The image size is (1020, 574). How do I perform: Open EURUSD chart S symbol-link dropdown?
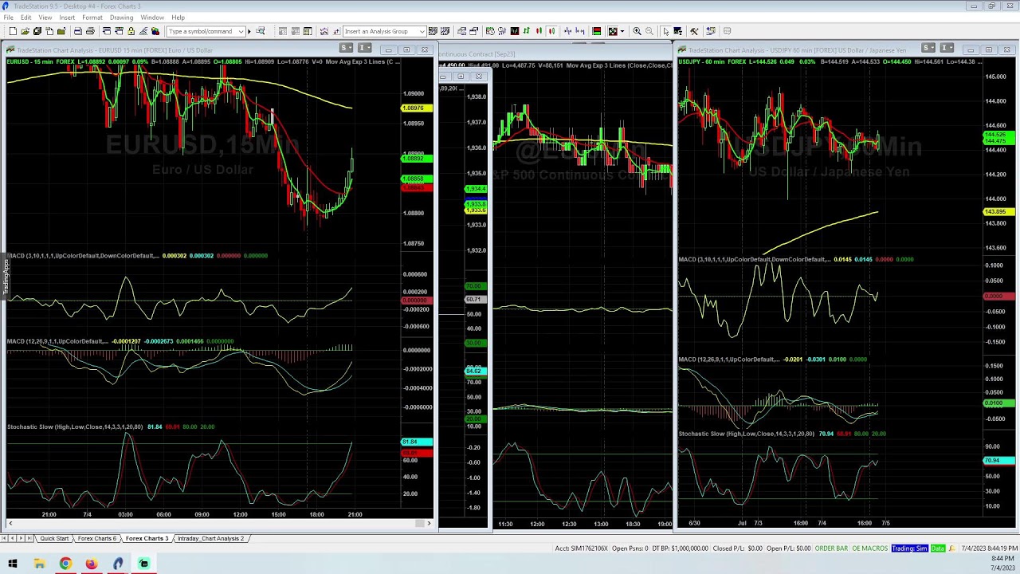click(x=345, y=49)
